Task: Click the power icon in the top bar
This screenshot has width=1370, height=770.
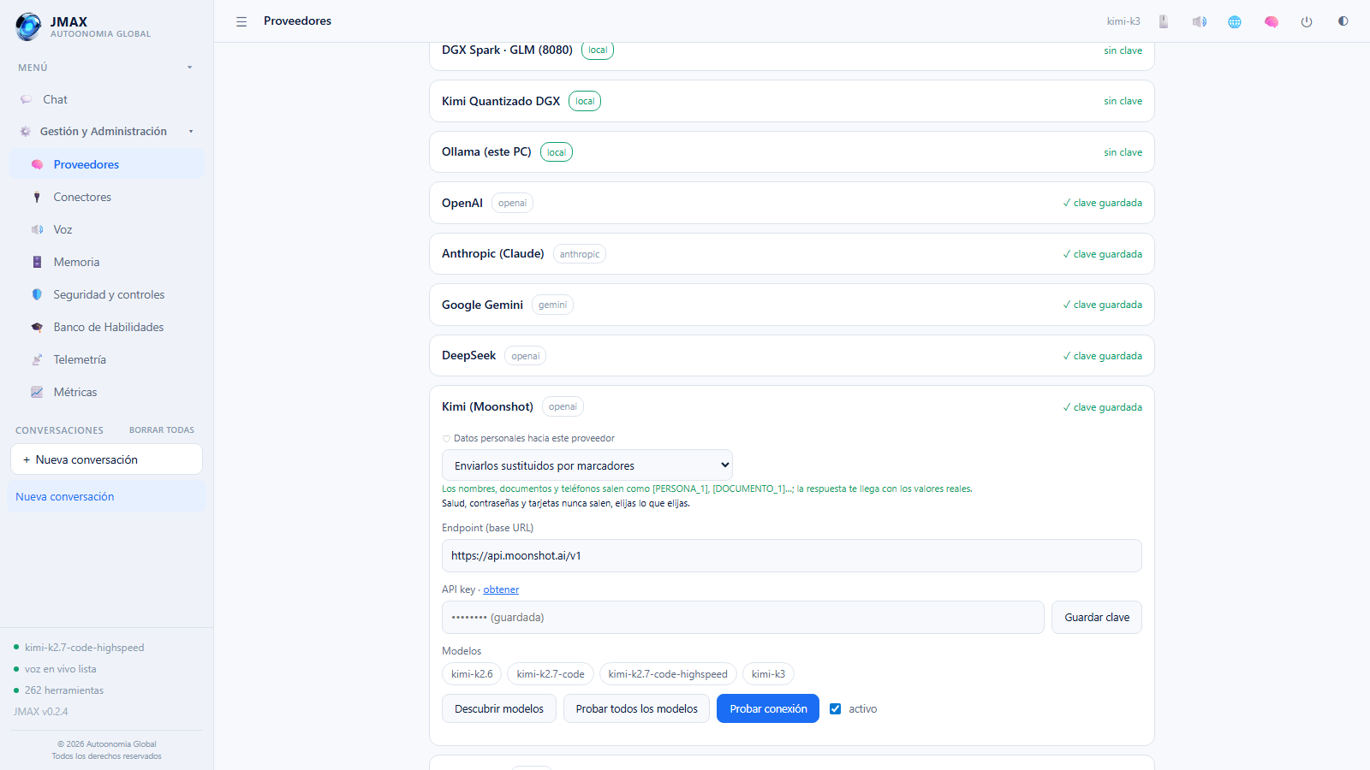Action: [x=1307, y=21]
